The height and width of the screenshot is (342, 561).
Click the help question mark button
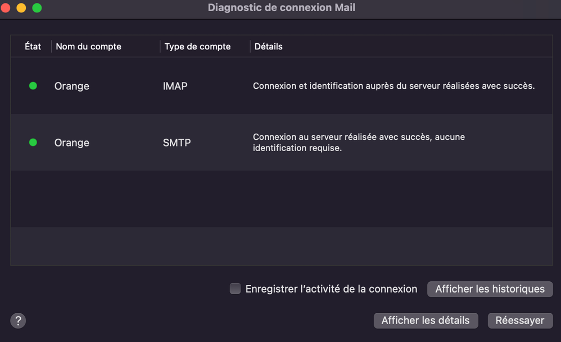tap(18, 321)
